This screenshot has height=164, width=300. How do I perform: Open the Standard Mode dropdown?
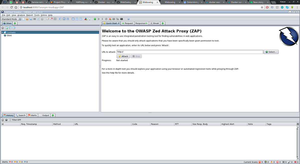click(x=19, y=19)
